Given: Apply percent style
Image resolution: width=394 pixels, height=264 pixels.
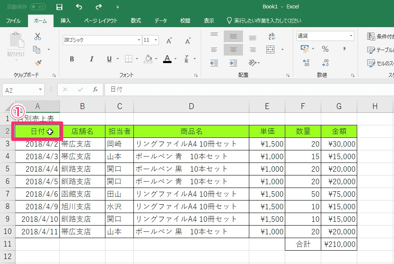Looking at the screenshot, I should [325, 49].
